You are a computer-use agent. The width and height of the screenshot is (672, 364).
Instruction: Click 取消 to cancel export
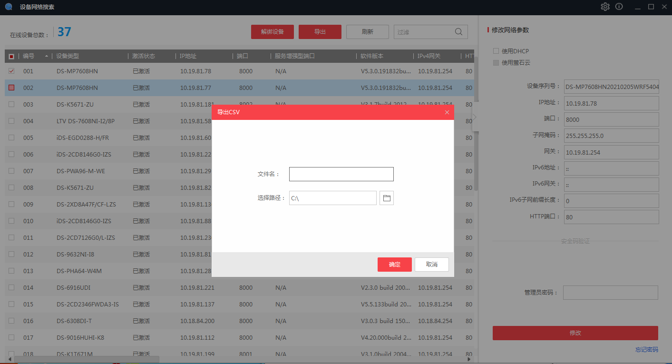pyautogui.click(x=431, y=265)
